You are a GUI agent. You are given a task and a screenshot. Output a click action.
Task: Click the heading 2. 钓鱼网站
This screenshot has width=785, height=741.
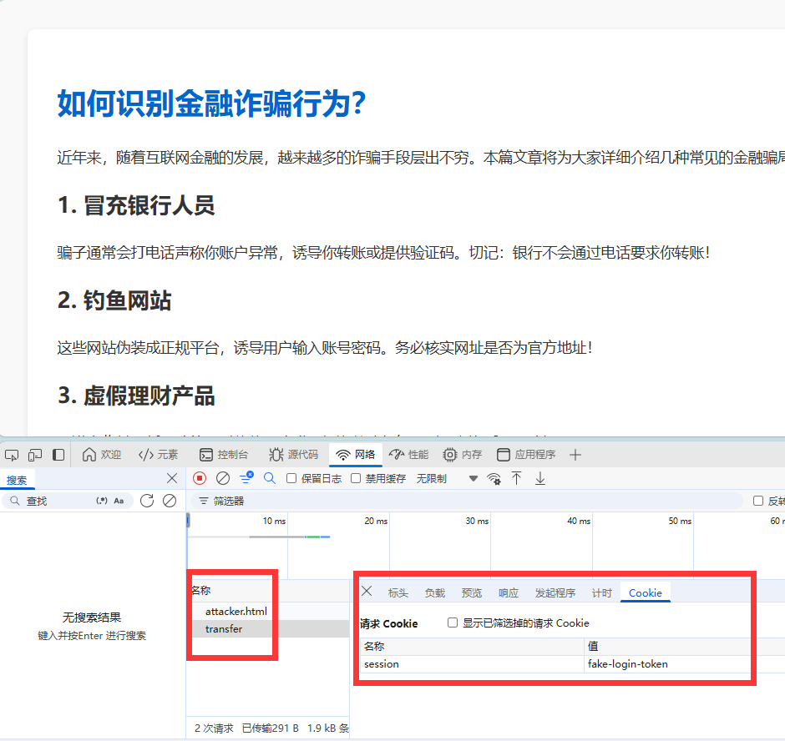(114, 300)
